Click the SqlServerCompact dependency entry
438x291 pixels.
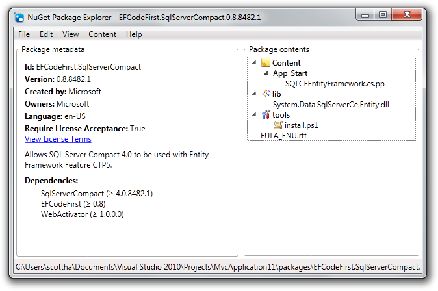pyautogui.click(x=97, y=194)
